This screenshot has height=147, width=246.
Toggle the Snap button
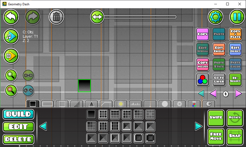235,137
